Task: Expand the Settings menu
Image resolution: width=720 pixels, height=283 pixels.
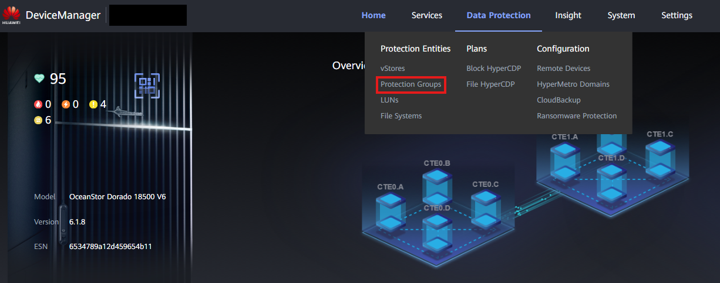Action: pos(677,16)
